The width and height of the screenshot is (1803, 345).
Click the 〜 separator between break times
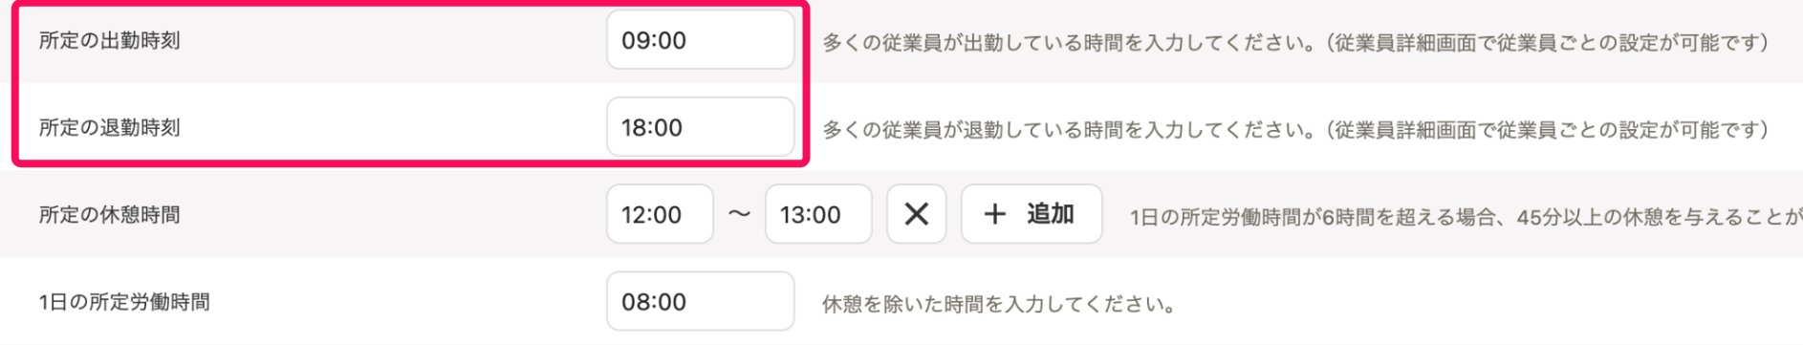point(739,214)
